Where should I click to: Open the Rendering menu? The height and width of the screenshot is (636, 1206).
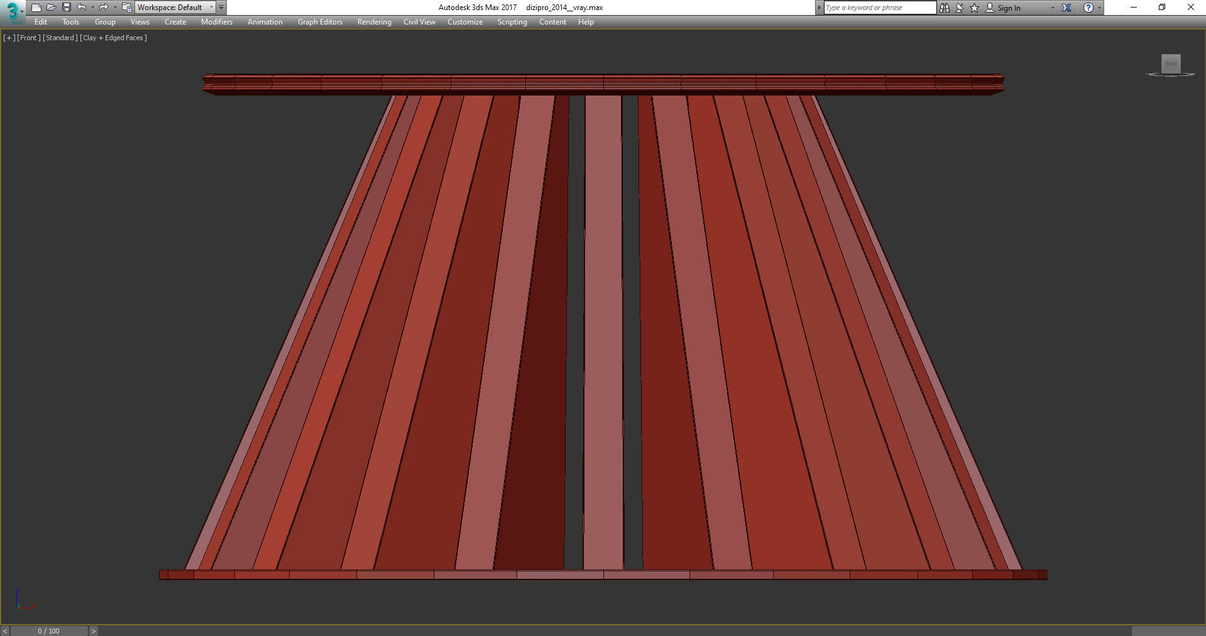(x=374, y=22)
